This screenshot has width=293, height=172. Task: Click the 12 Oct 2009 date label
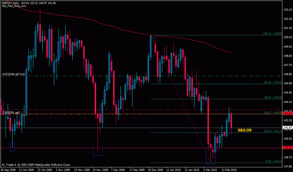click(x=26, y=170)
